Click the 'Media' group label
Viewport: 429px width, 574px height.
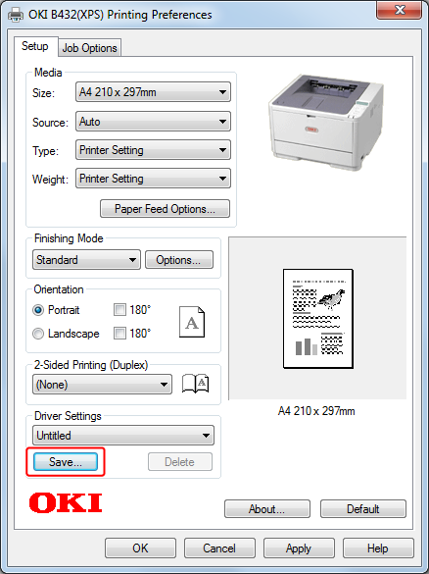[48, 73]
